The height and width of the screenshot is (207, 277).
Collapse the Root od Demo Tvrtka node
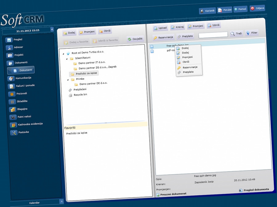[64, 54]
